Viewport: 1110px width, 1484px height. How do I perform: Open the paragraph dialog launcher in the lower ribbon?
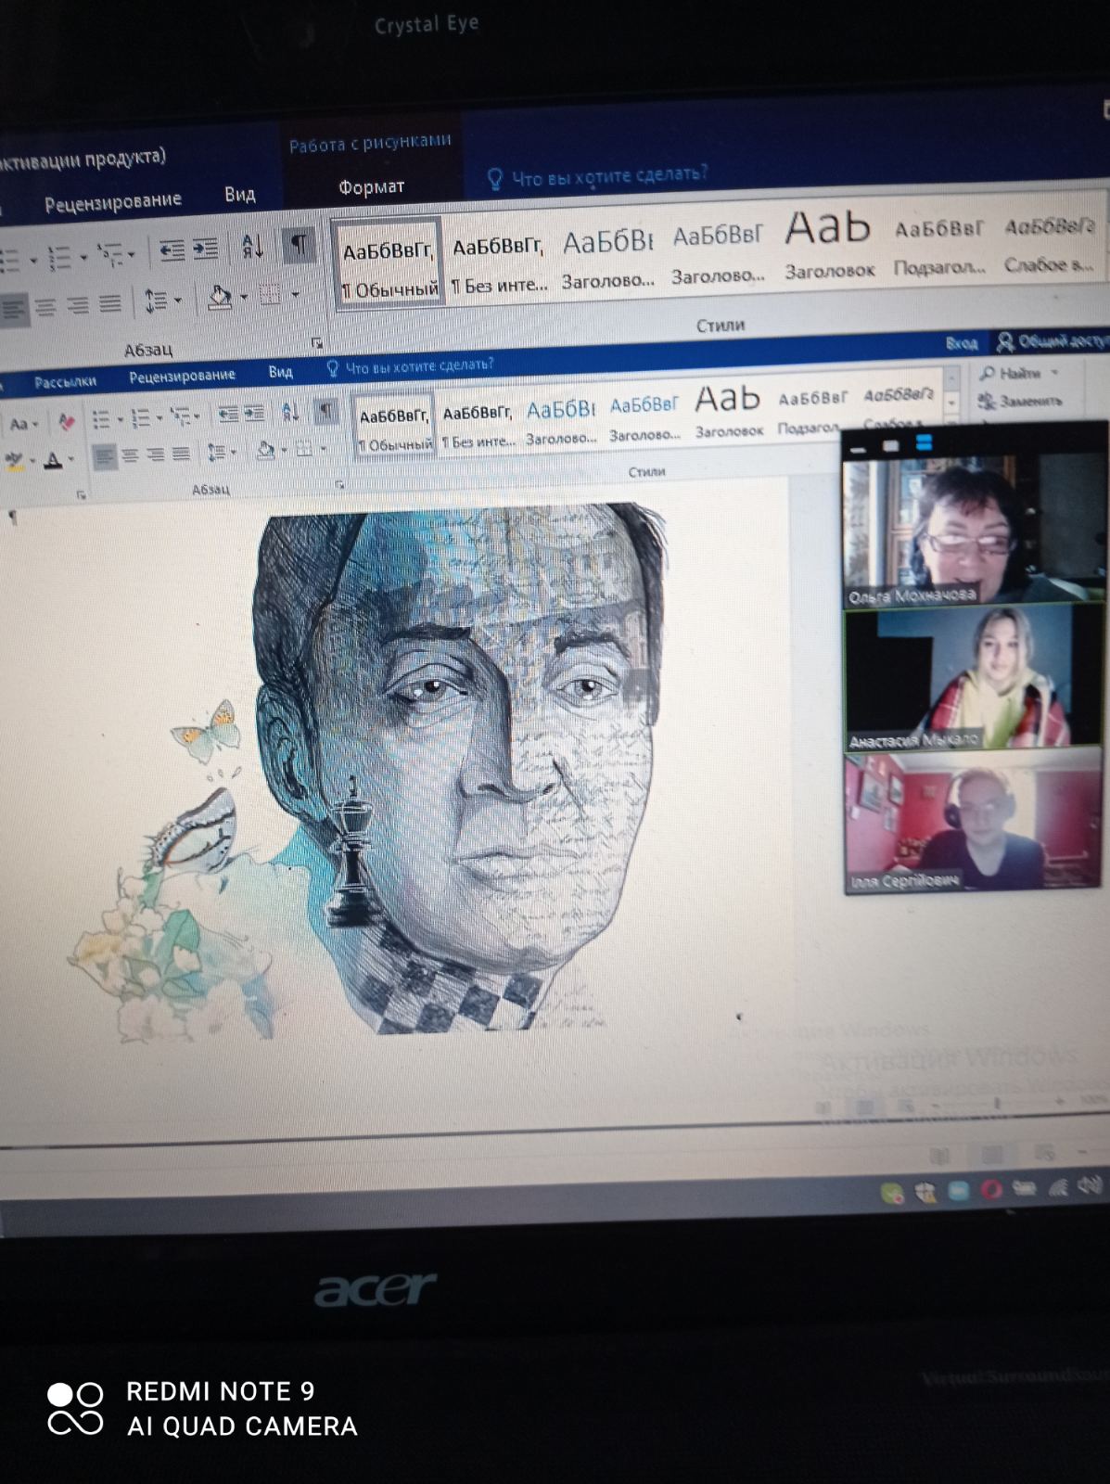click(340, 484)
